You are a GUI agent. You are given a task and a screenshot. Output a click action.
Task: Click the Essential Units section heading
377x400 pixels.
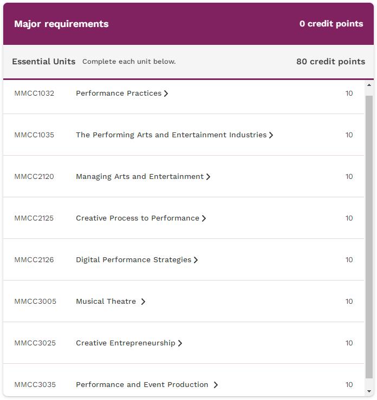[x=44, y=62]
